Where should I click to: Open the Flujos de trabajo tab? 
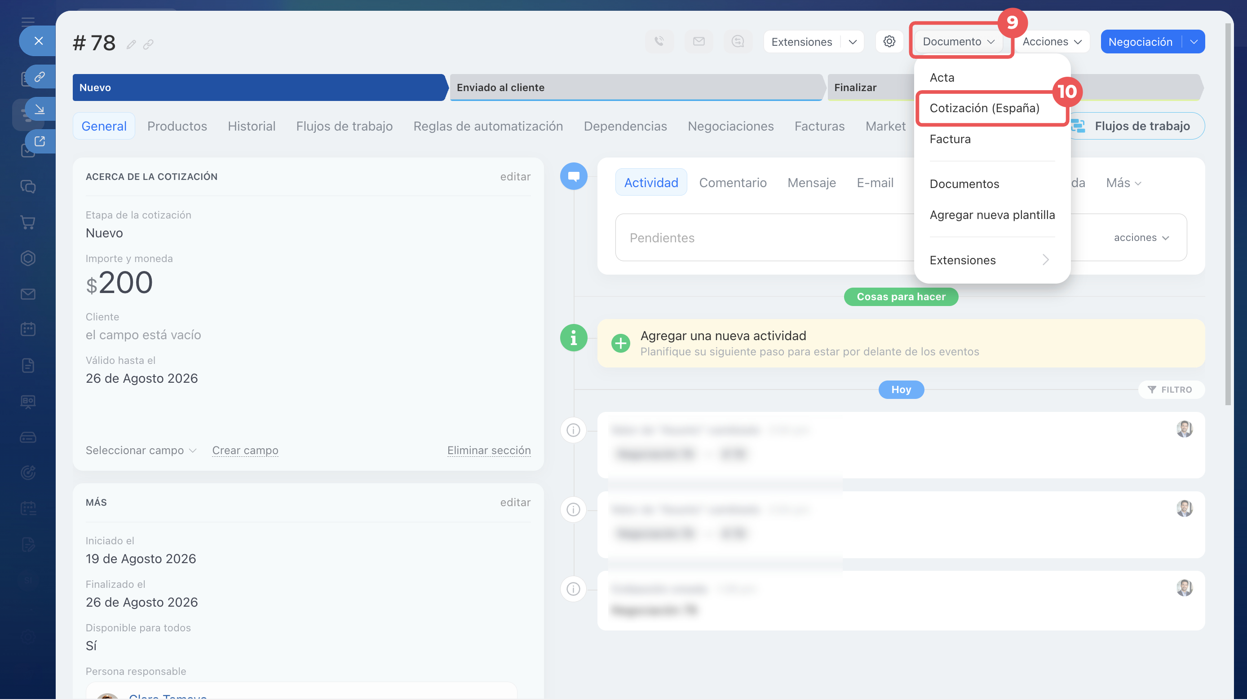[344, 126]
